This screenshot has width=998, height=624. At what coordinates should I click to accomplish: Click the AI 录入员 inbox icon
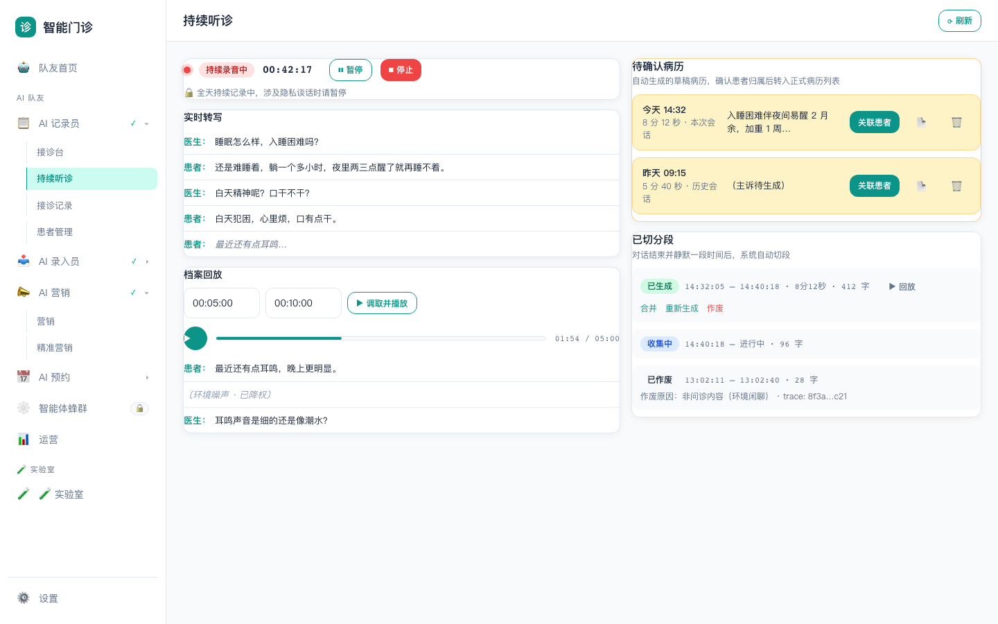click(24, 261)
